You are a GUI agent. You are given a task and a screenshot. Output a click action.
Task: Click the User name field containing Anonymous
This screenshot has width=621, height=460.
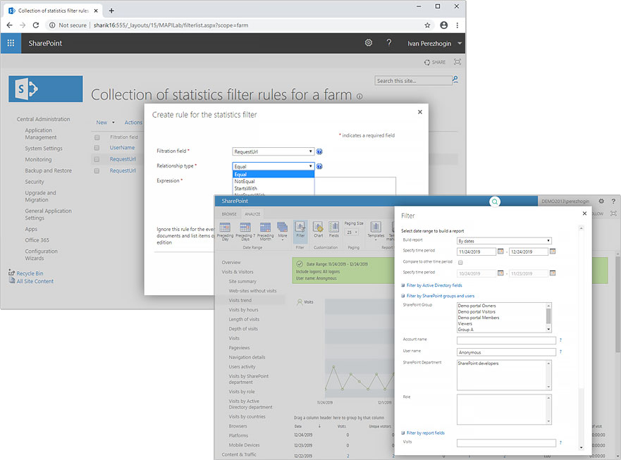(506, 352)
